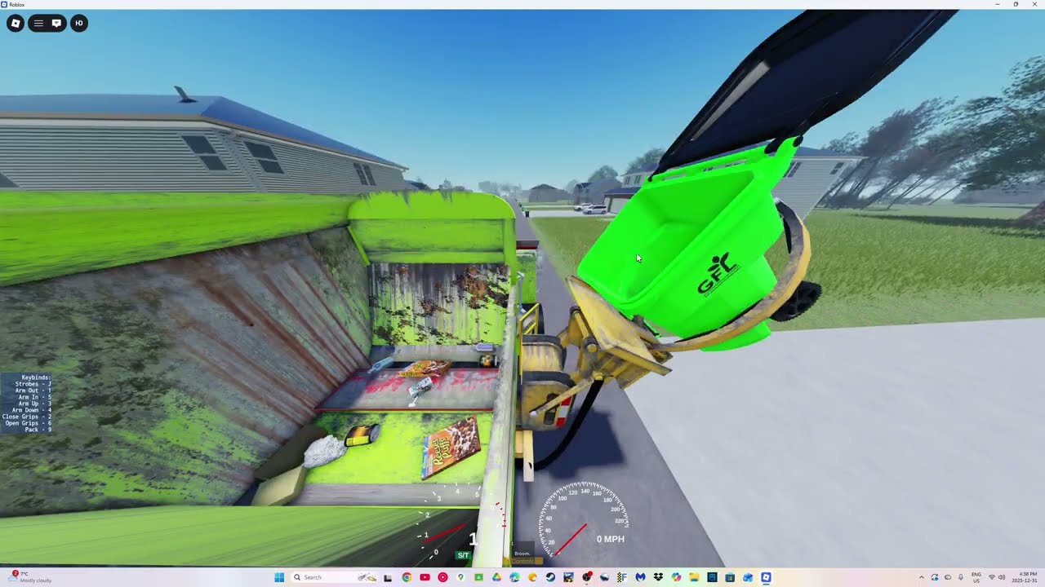1045x587 pixels.
Task: Open the volume speaker tray icon
Action: 1002,577
